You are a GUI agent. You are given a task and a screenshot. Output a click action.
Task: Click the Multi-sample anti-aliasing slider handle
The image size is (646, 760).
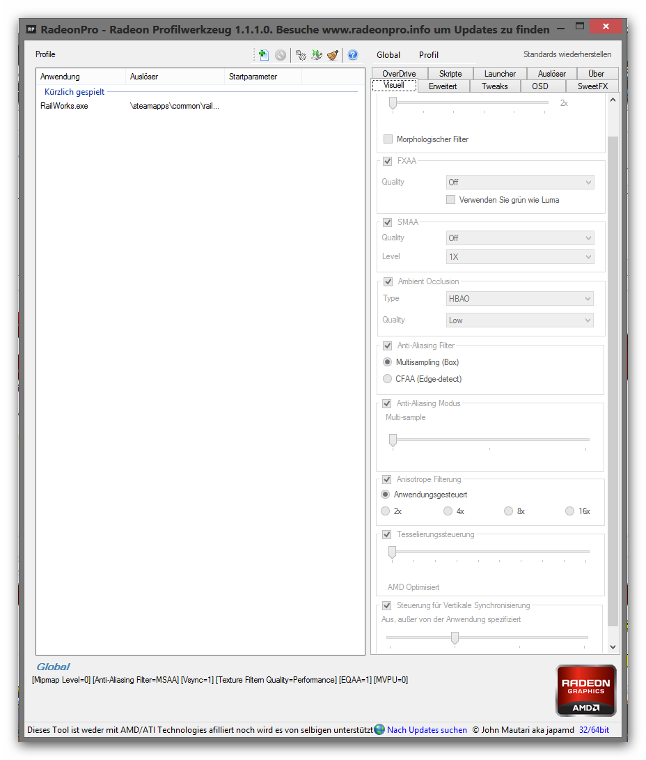coord(393,440)
